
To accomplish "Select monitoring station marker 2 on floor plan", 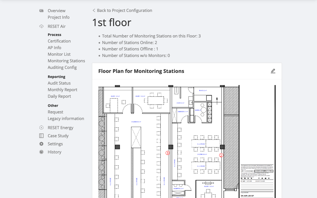I will (221, 155).
